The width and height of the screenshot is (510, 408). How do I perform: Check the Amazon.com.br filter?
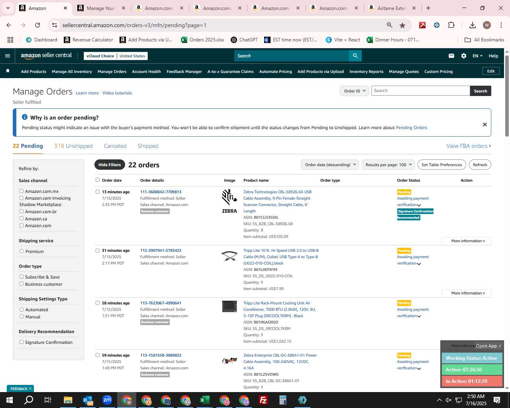click(22, 211)
